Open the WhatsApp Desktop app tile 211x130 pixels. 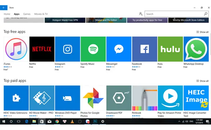pos(196,49)
